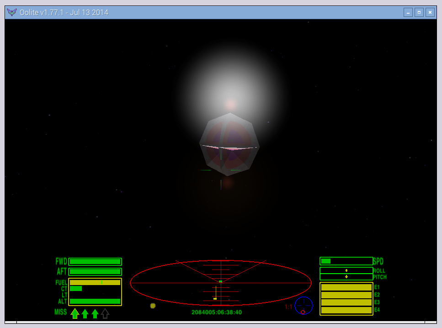This screenshot has height=328, width=442.
Task: Click the Oolite bird icon in title bar
Action: click(11, 12)
